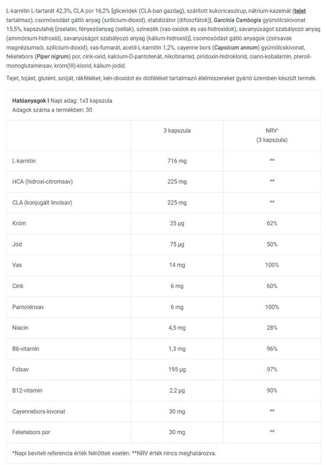This screenshot has width=326, height=465.
Task: Select the "Cayennebors-kivonat" row label
Action: tap(39, 411)
